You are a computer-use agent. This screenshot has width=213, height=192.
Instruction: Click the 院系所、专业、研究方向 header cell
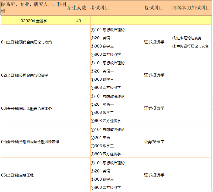click(x=34, y=8)
